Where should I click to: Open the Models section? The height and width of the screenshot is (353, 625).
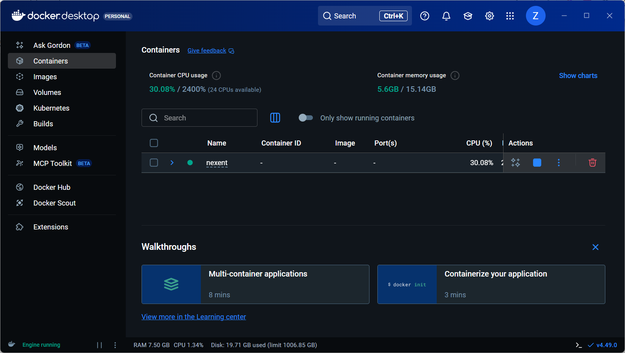62,147
